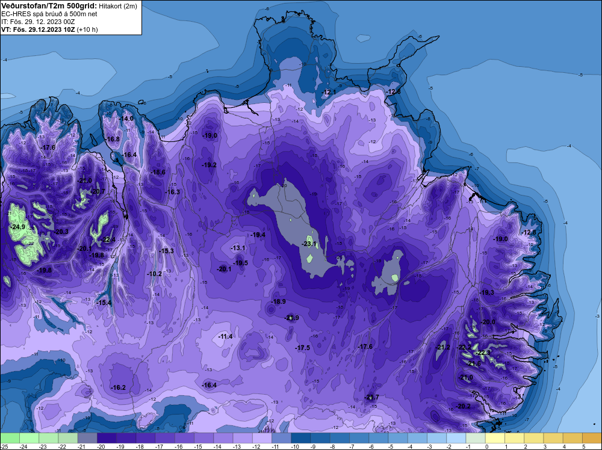This screenshot has height=450, width=602.
Task: Click the -14.0 temperature value label
Action: tap(126, 119)
